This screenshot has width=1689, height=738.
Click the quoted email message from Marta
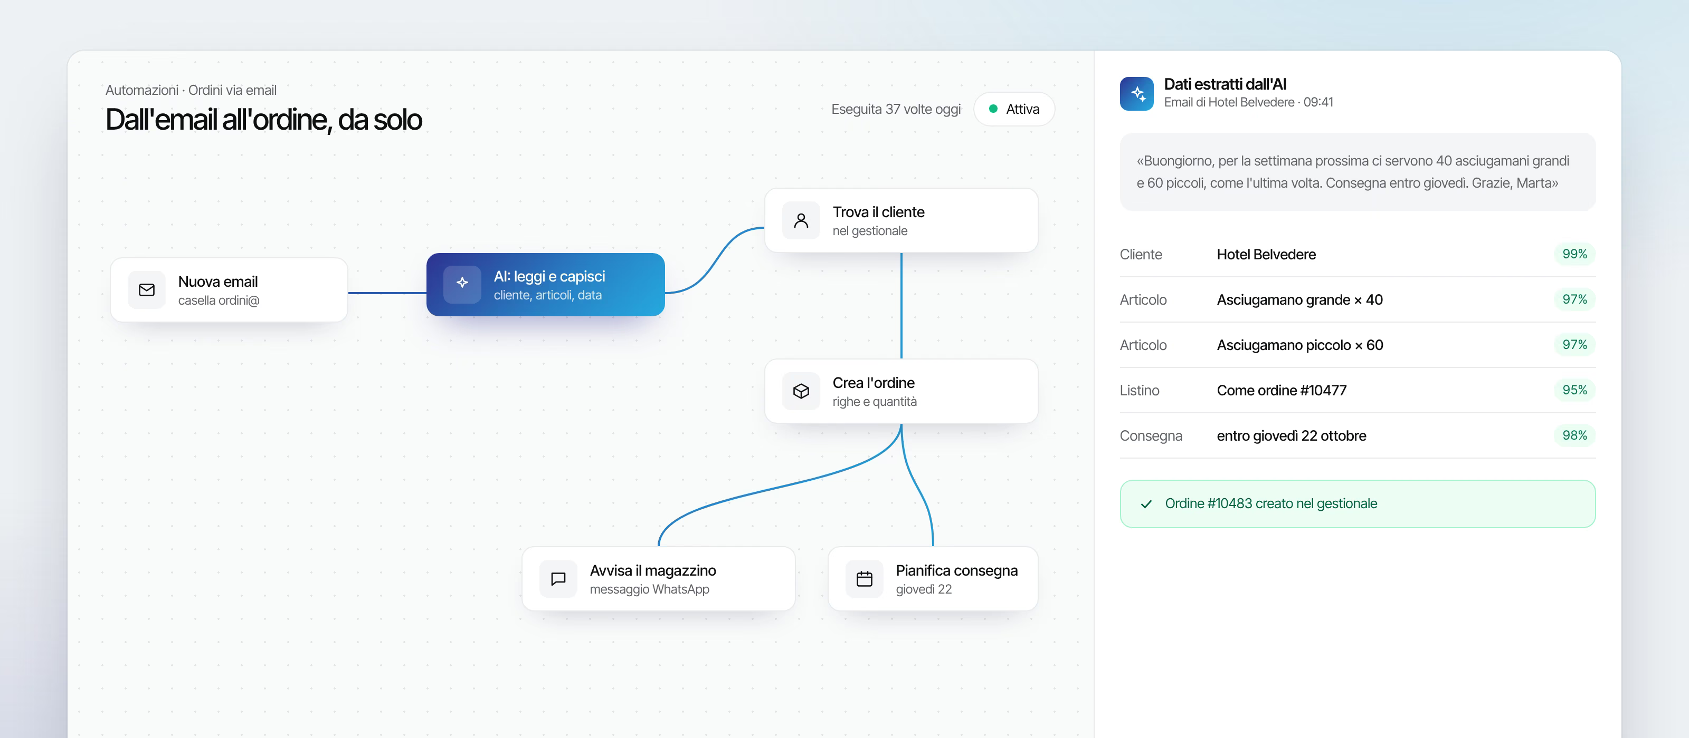point(1357,171)
